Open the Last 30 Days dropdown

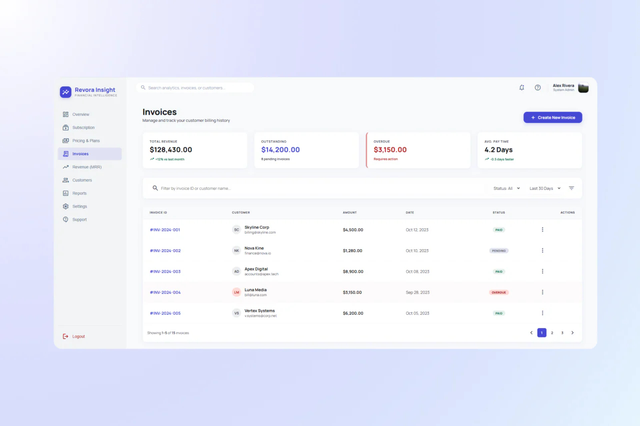545,188
